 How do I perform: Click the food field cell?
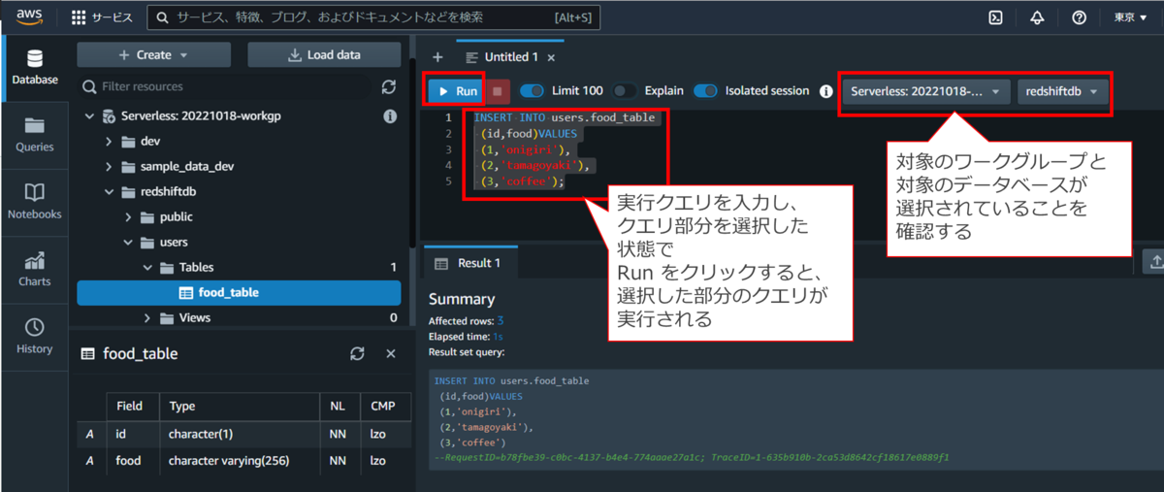[x=132, y=461]
